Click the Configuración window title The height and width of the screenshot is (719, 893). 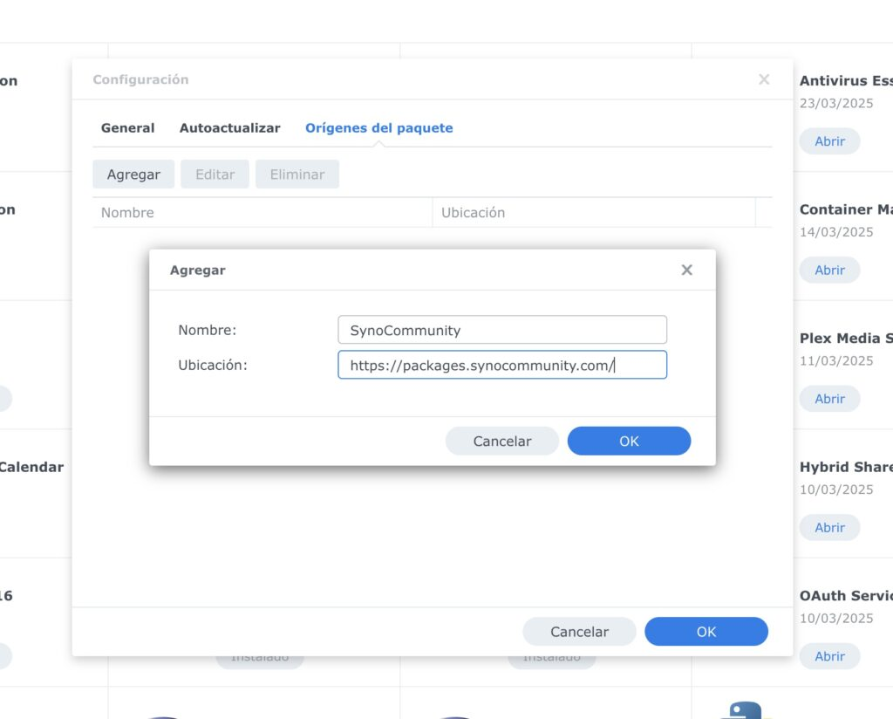point(140,79)
